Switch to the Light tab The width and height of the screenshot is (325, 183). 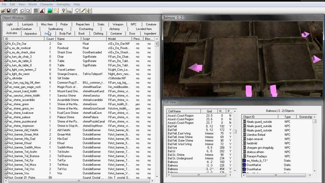[10, 24]
